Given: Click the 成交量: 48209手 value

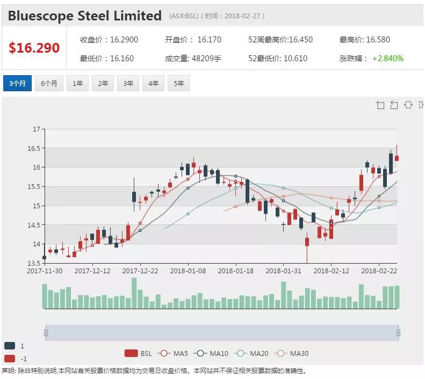Looking at the screenshot, I should coord(193,59).
